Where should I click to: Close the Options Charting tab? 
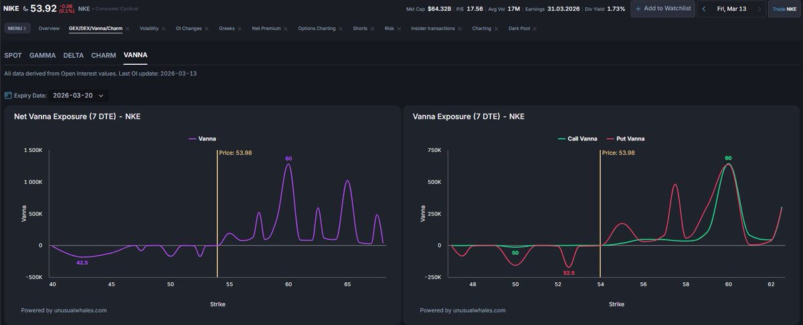coord(340,29)
